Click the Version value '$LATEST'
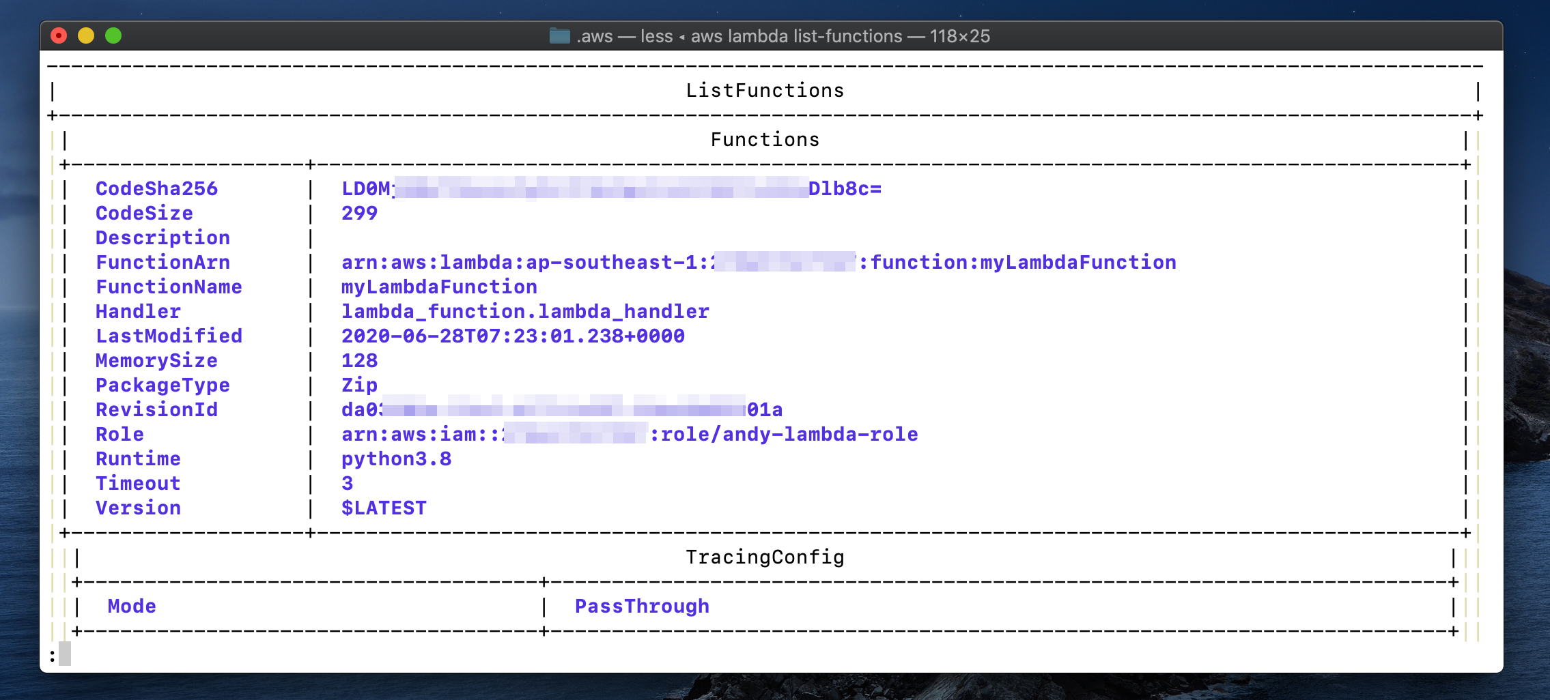 (x=384, y=508)
